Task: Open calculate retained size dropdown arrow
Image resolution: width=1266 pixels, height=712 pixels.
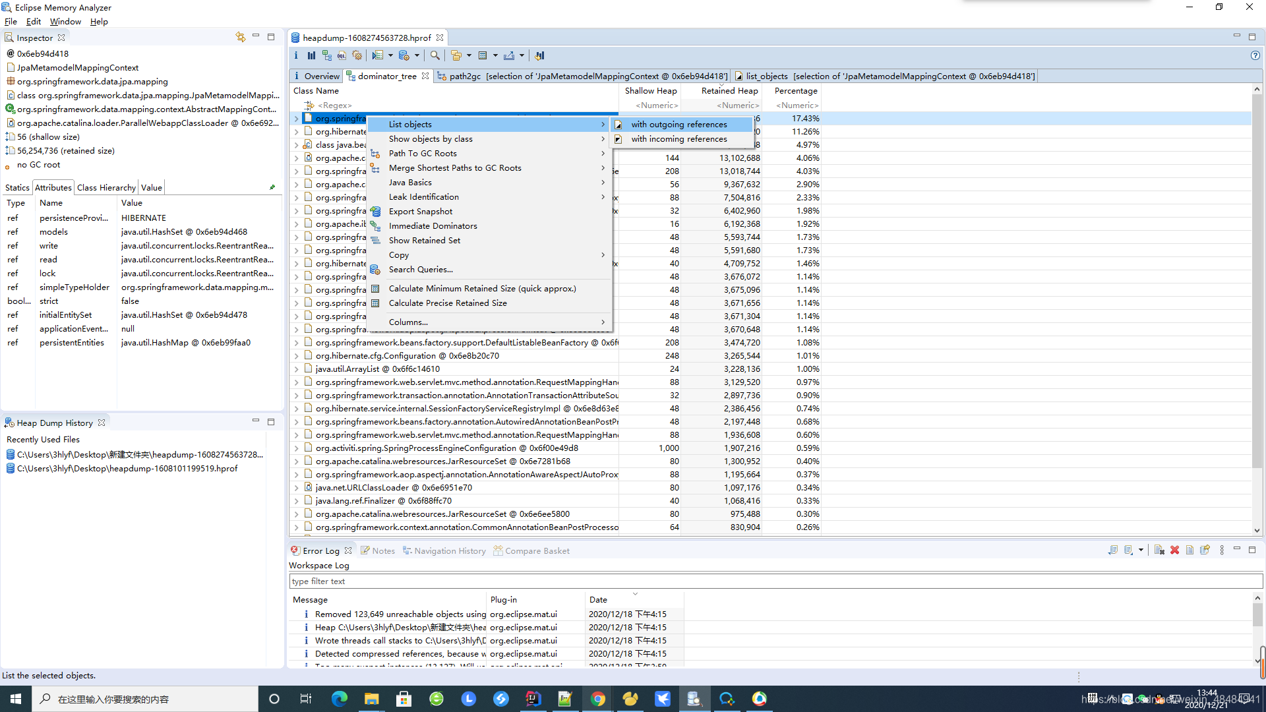Action: 495,55
